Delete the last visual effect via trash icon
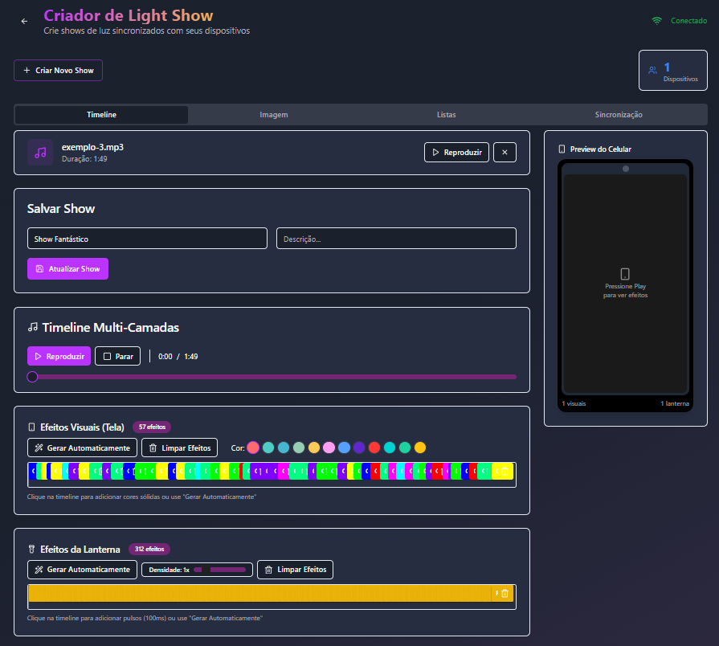 (505, 472)
